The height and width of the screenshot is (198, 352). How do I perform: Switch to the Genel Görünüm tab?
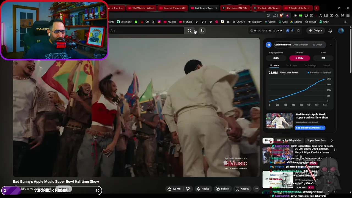coord(300,45)
